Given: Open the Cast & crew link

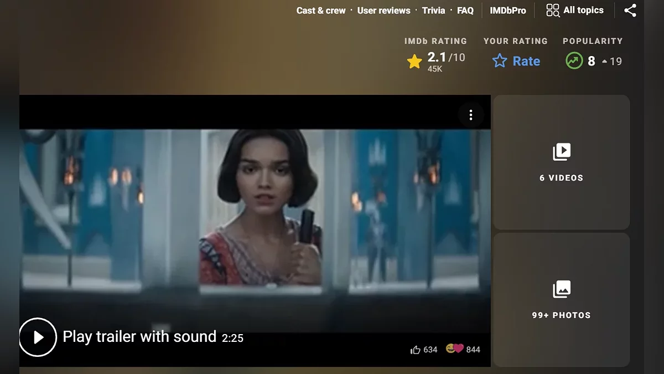Looking at the screenshot, I should 321,11.
